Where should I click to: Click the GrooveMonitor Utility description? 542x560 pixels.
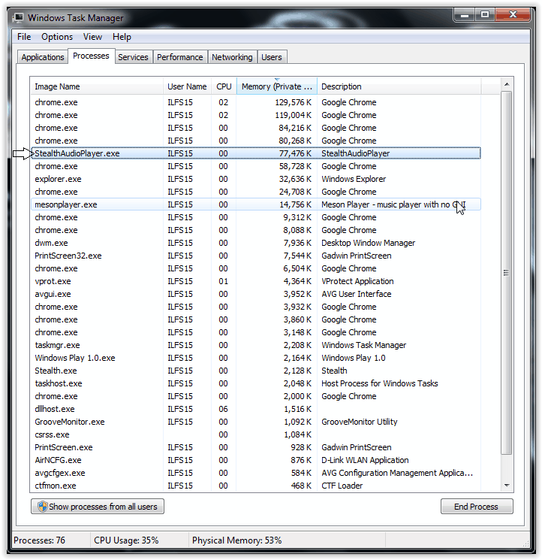pyautogui.click(x=359, y=422)
